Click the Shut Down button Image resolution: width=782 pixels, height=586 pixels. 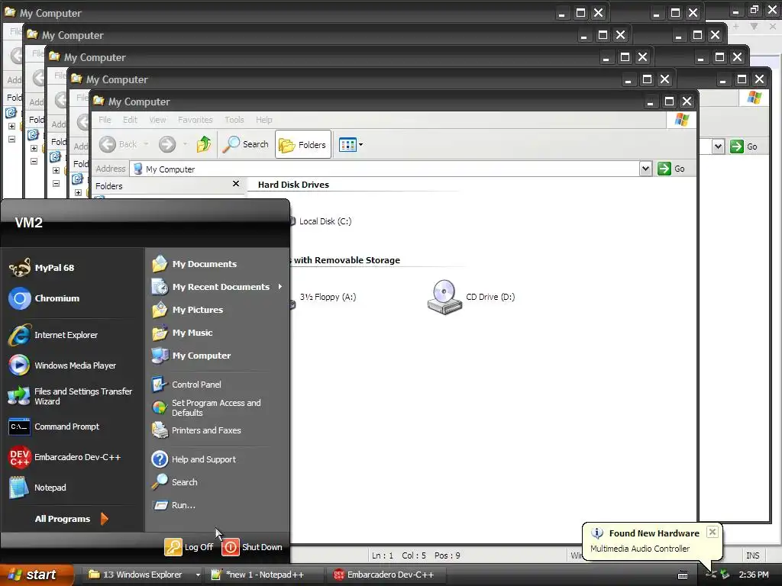point(252,546)
